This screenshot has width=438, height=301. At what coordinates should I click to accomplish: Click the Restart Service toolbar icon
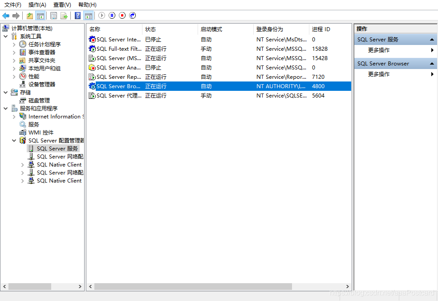[x=132, y=16]
